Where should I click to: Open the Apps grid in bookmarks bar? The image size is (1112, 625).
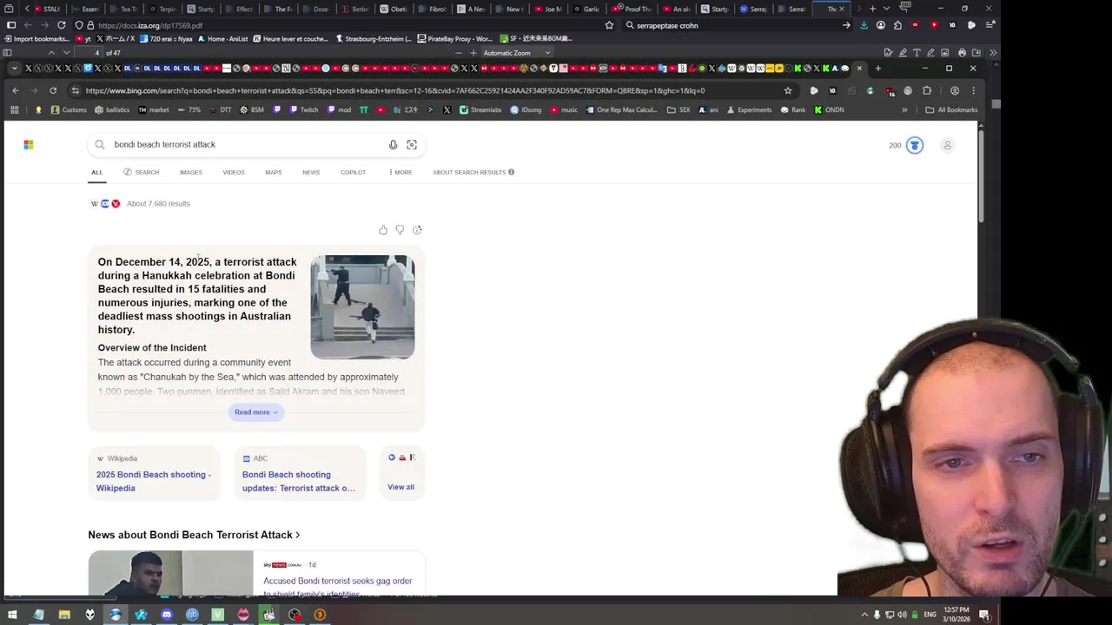[15, 110]
